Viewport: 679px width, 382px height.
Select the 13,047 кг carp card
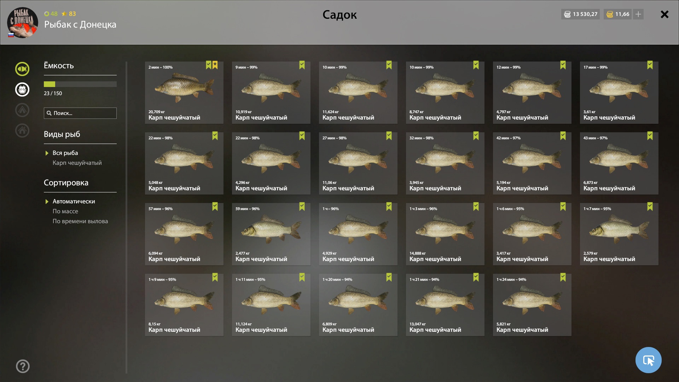(x=445, y=305)
